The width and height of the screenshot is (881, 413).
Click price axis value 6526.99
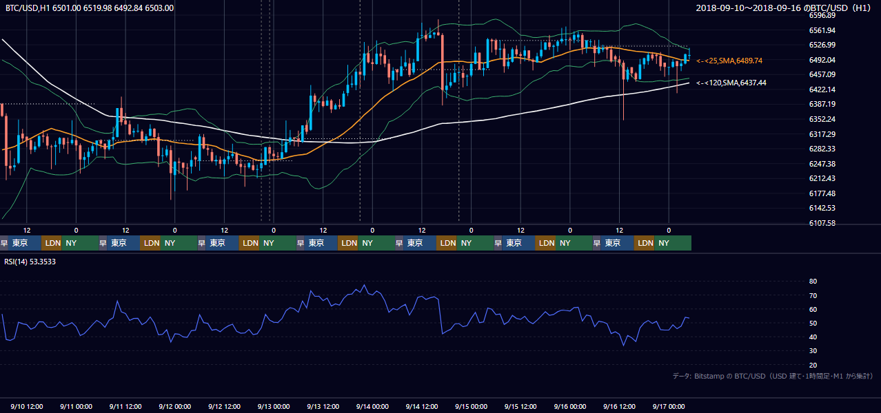[822, 45]
